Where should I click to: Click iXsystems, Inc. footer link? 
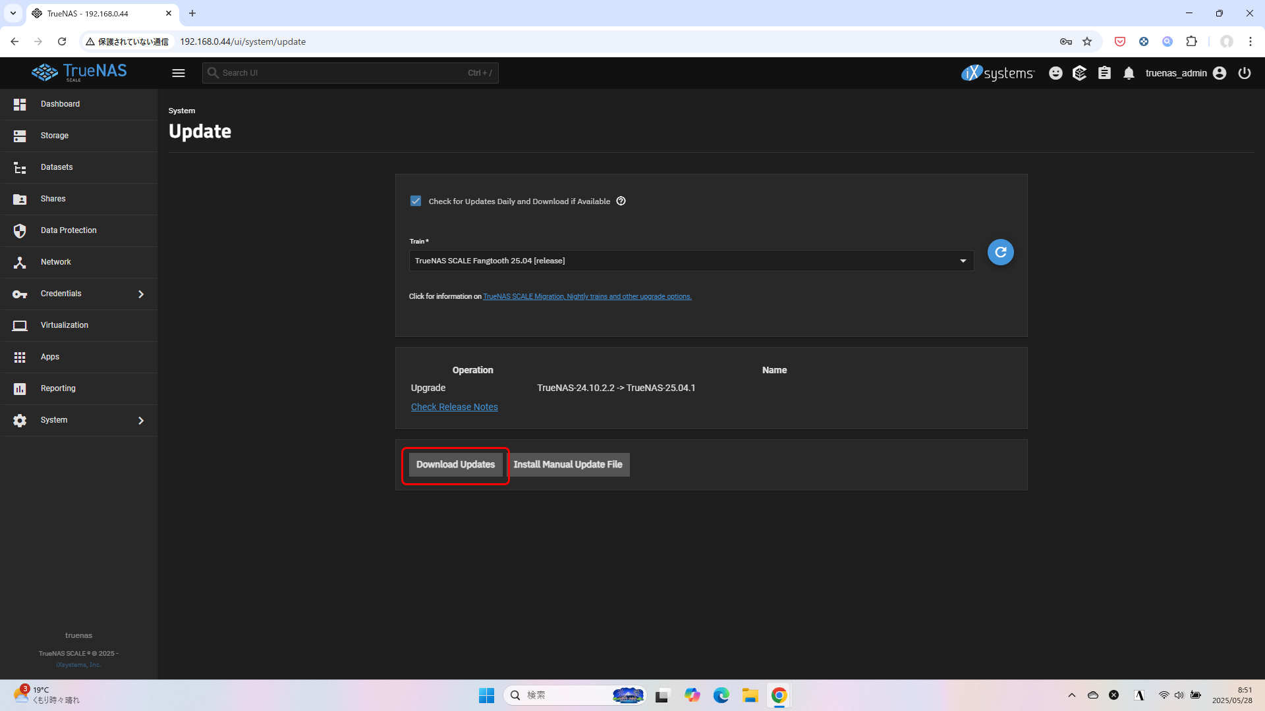pos(78,665)
